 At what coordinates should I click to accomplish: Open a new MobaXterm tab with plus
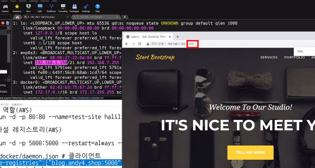pyautogui.click(x=124, y=17)
